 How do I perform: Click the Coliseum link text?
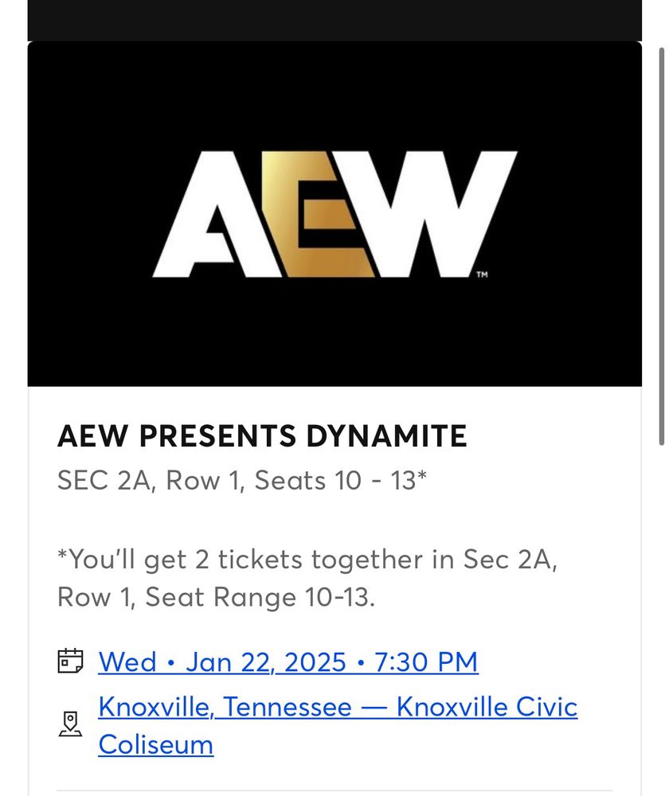pos(156,745)
